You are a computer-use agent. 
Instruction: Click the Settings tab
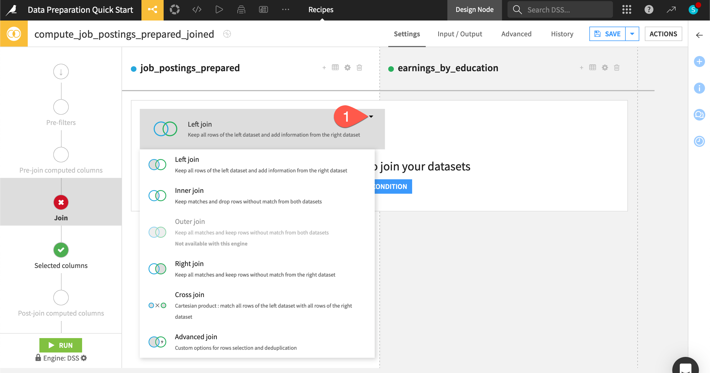click(407, 33)
